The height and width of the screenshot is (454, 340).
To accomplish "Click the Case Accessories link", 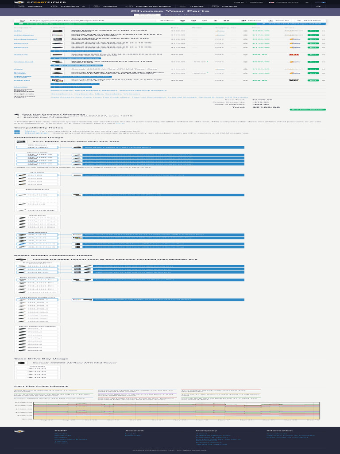I will [66, 97].
